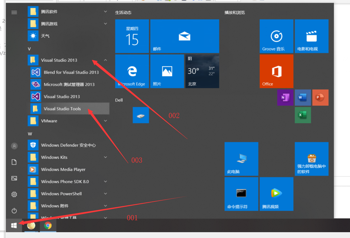Expand the 腾讯软件 folder chevron
The width and height of the screenshot is (350, 238).
pyautogui.click(x=105, y=11)
